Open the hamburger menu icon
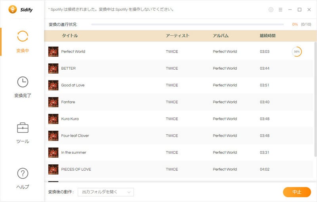Viewport: 317px width, 202px height. click(x=281, y=10)
